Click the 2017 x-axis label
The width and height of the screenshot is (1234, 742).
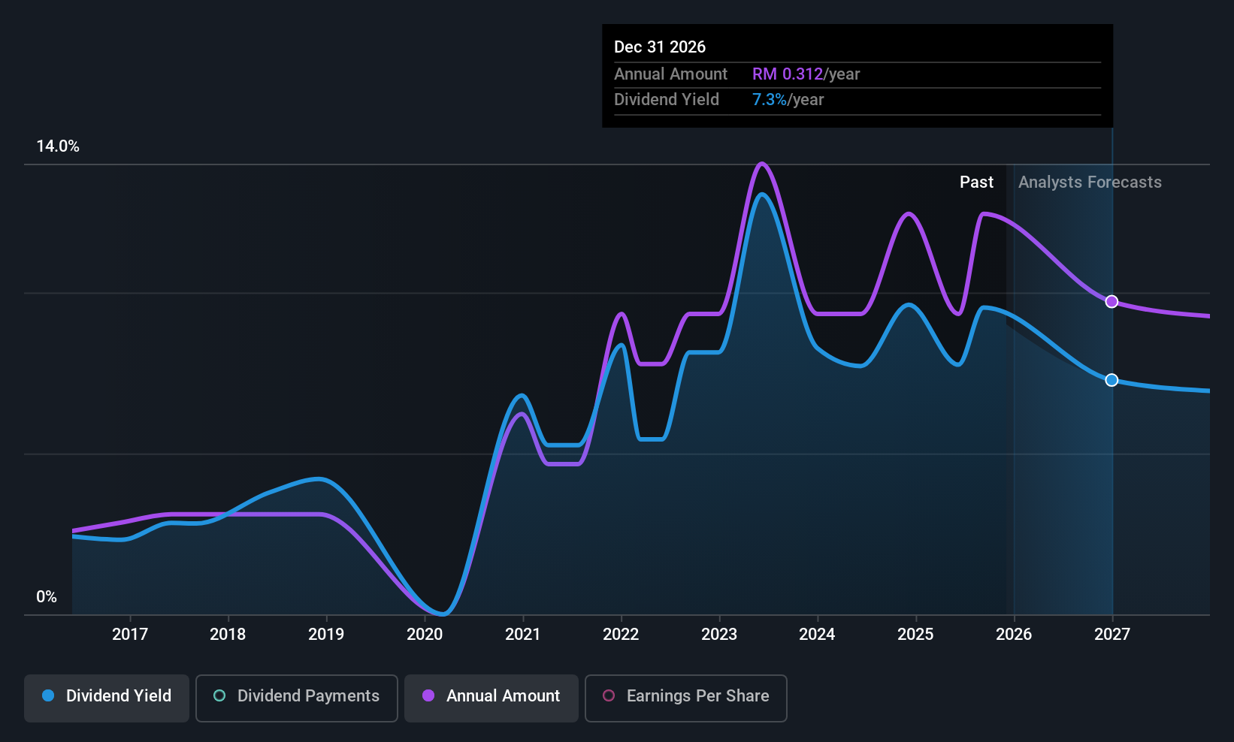click(x=130, y=635)
